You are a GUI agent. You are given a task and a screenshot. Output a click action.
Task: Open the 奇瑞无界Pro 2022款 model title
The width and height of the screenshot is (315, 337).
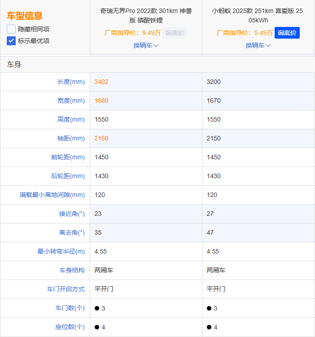pos(146,15)
